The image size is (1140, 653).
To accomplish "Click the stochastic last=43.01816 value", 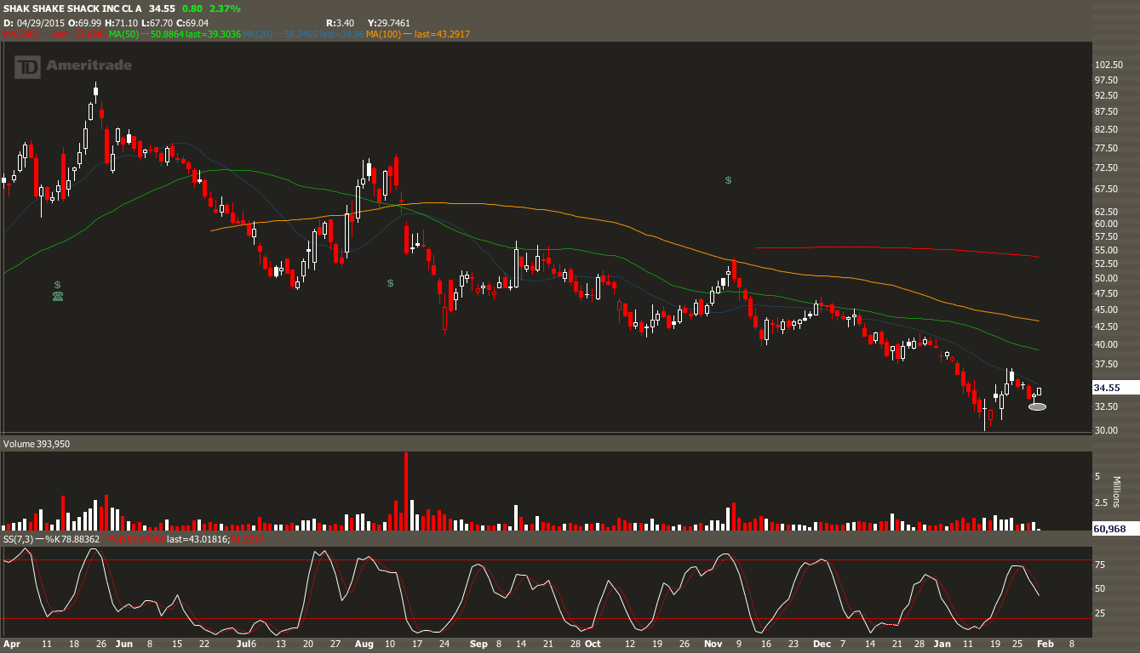I will tap(198, 539).
